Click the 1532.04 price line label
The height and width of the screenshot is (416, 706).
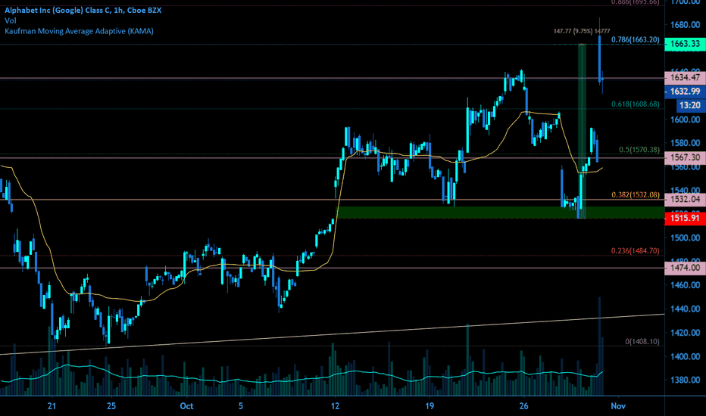click(686, 199)
